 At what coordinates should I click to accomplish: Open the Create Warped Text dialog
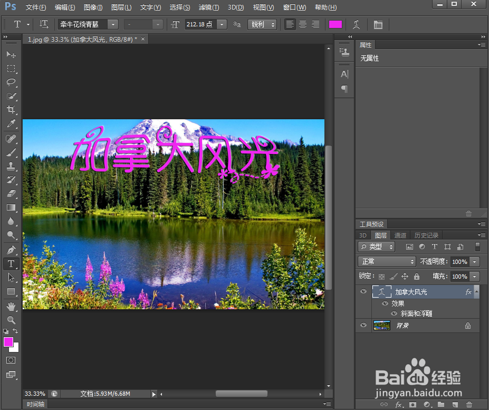[356, 24]
